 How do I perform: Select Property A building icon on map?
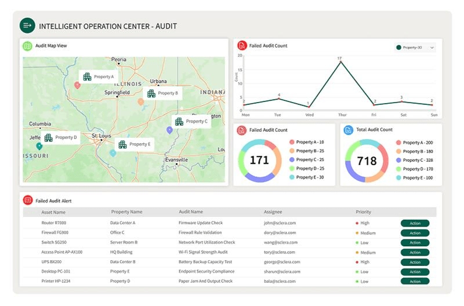pyautogui.click(x=87, y=76)
